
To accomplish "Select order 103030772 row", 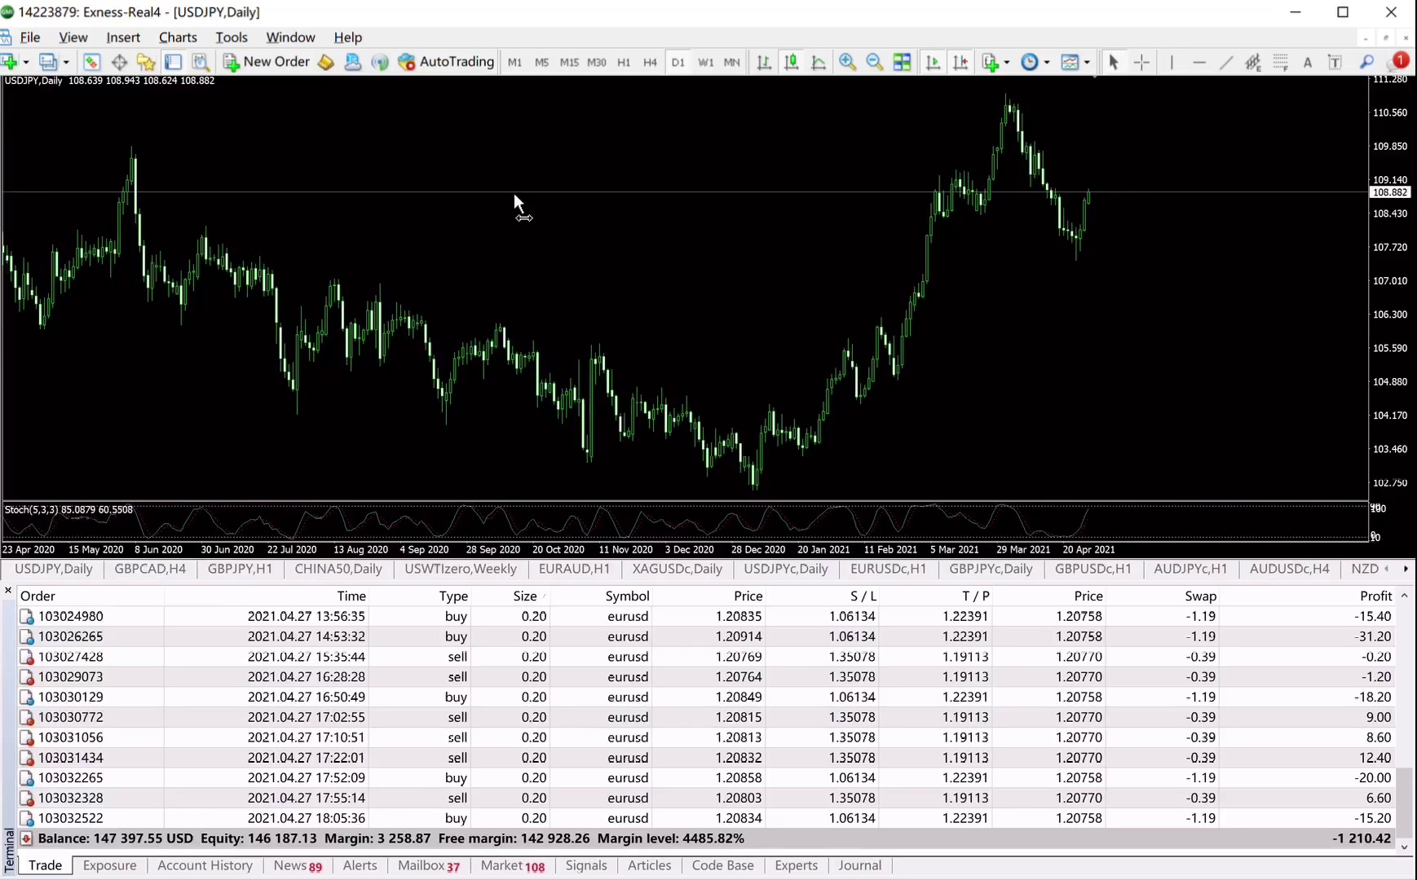I will pos(706,717).
